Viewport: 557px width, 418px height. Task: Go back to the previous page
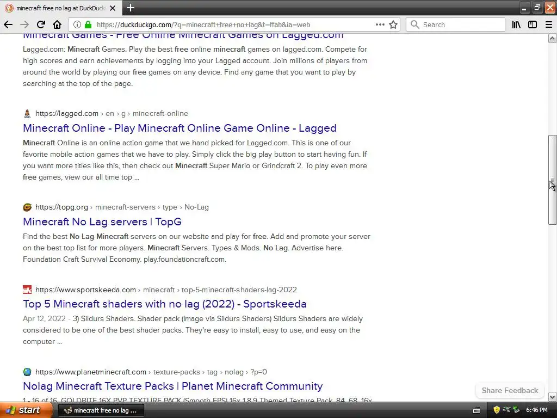pyautogui.click(x=8, y=24)
